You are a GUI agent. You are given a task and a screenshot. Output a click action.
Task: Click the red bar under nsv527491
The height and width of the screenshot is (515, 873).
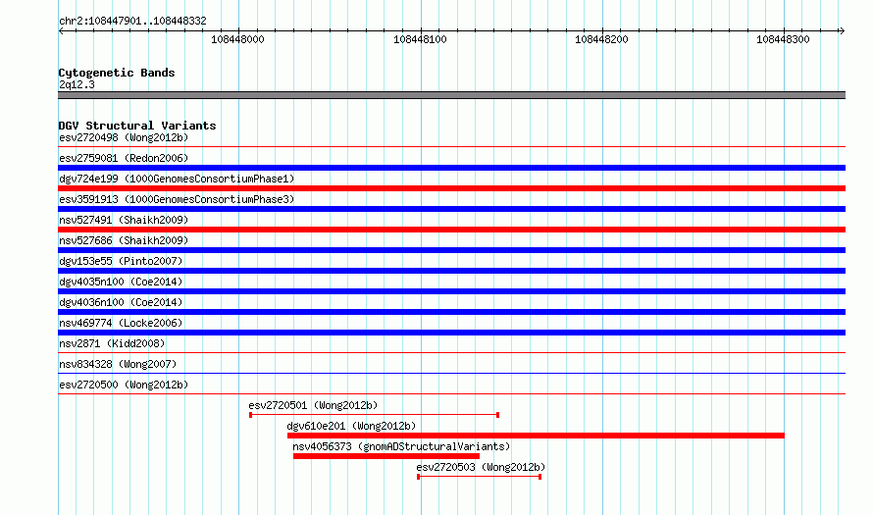pyautogui.click(x=451, y=230)
